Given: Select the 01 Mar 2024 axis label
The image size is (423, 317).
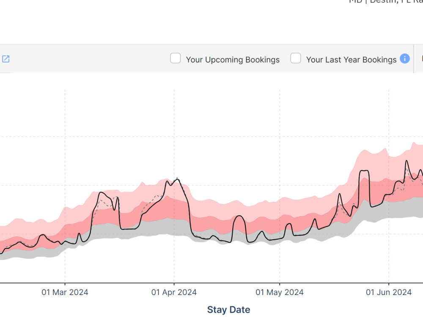Looking at the screenshot, I should [x=65, y=292].
